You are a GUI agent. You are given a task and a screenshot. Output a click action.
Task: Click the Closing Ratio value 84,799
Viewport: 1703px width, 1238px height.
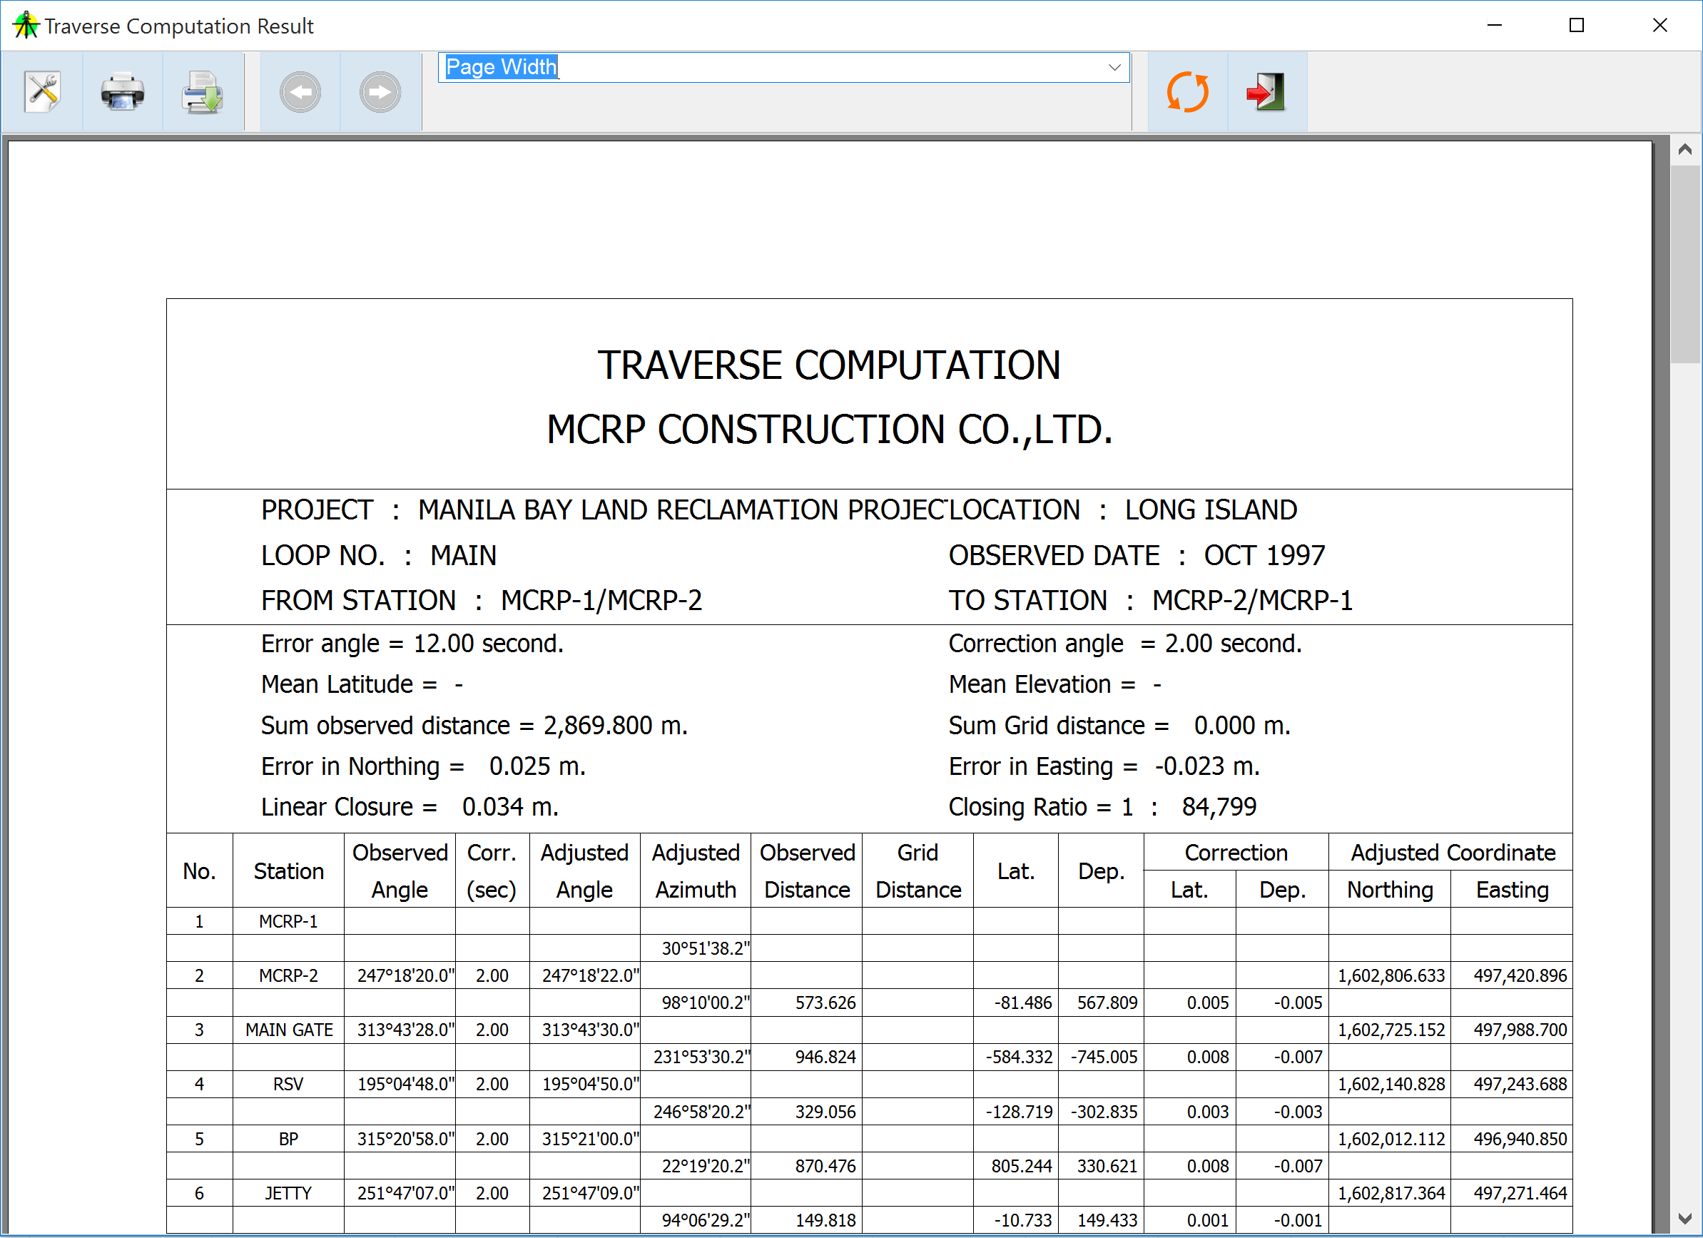1218,807
